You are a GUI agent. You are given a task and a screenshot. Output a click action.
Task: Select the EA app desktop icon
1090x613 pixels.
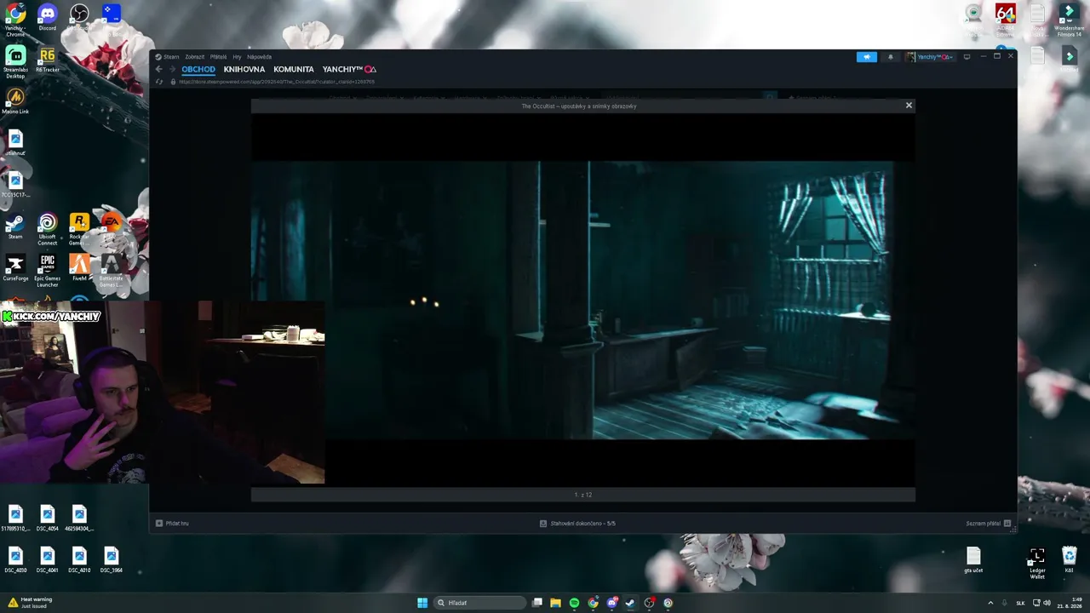click(x=111, y=224)
